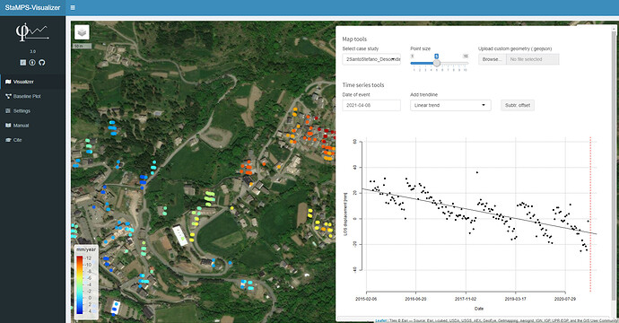Click the Time series tools heading
This screenshot has height=323, width=619.
point(362,85)
